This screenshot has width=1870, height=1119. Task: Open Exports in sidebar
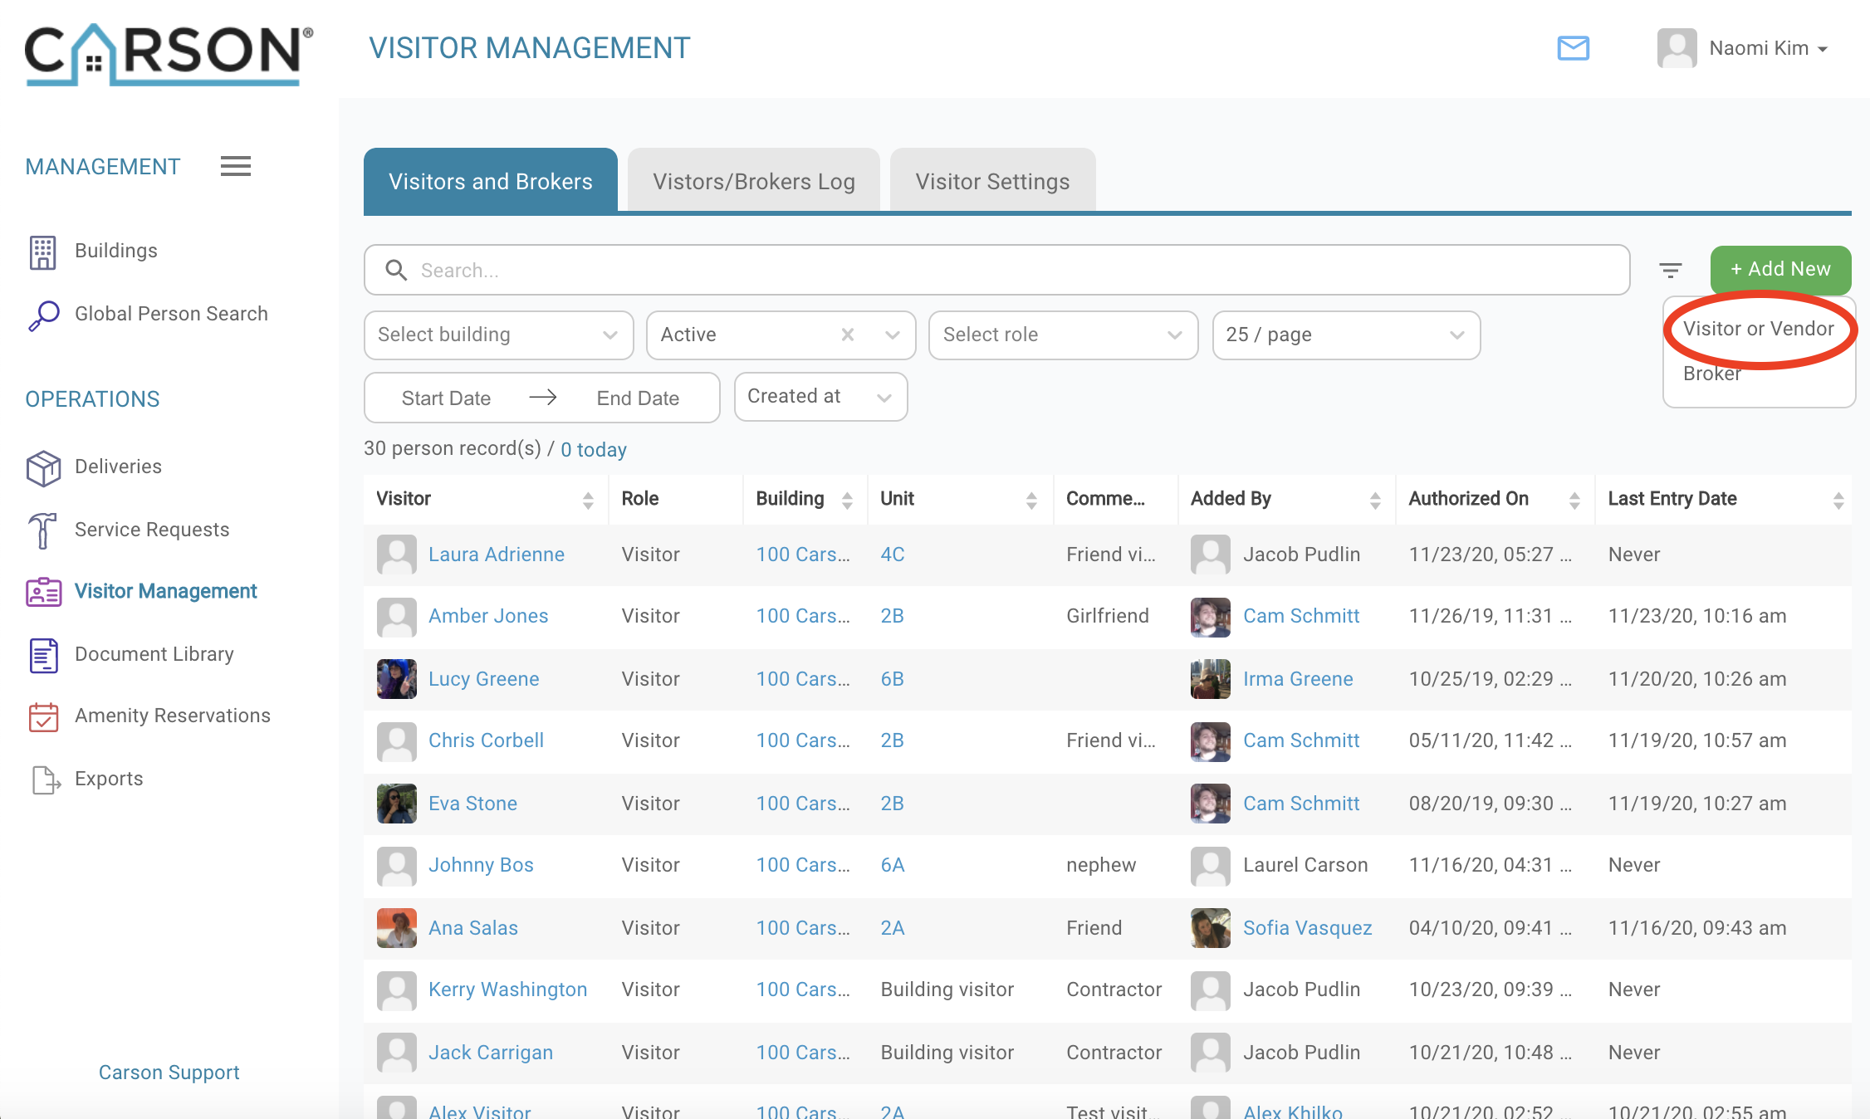109,779
